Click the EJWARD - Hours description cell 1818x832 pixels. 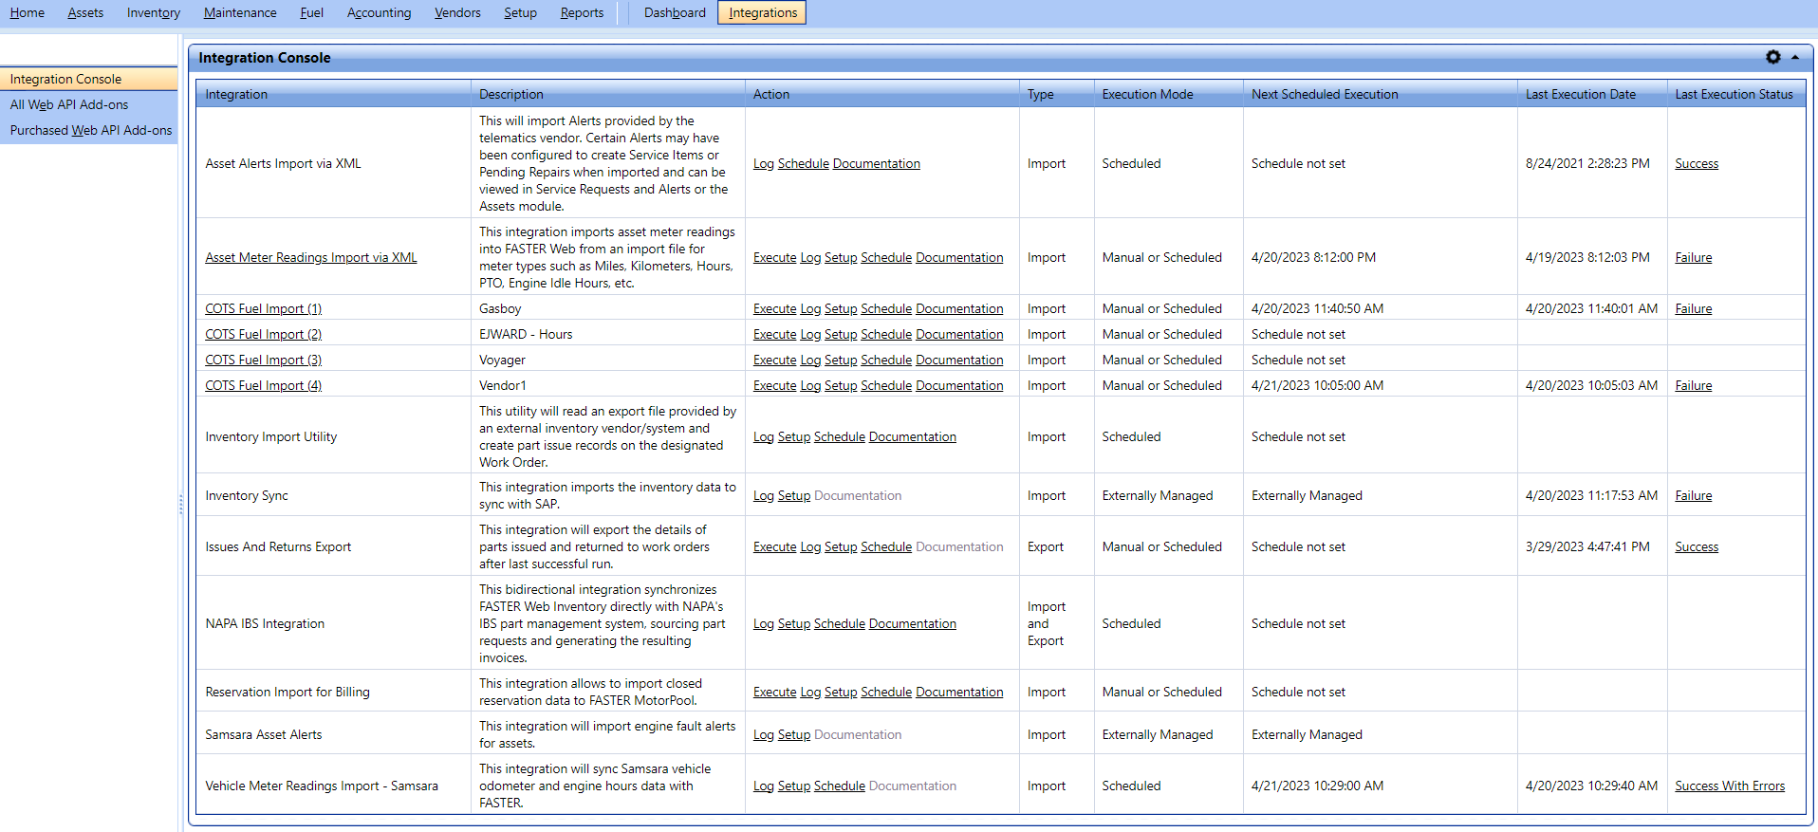click(x=608, y=334)
